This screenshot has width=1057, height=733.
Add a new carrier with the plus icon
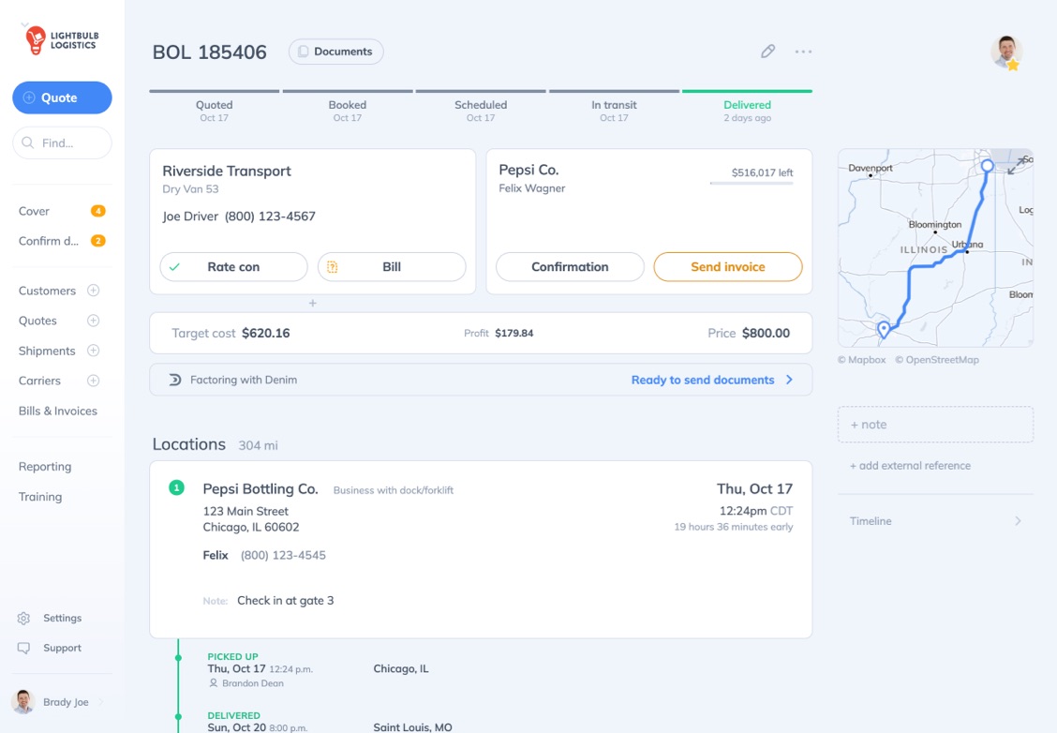pos(94,381)
